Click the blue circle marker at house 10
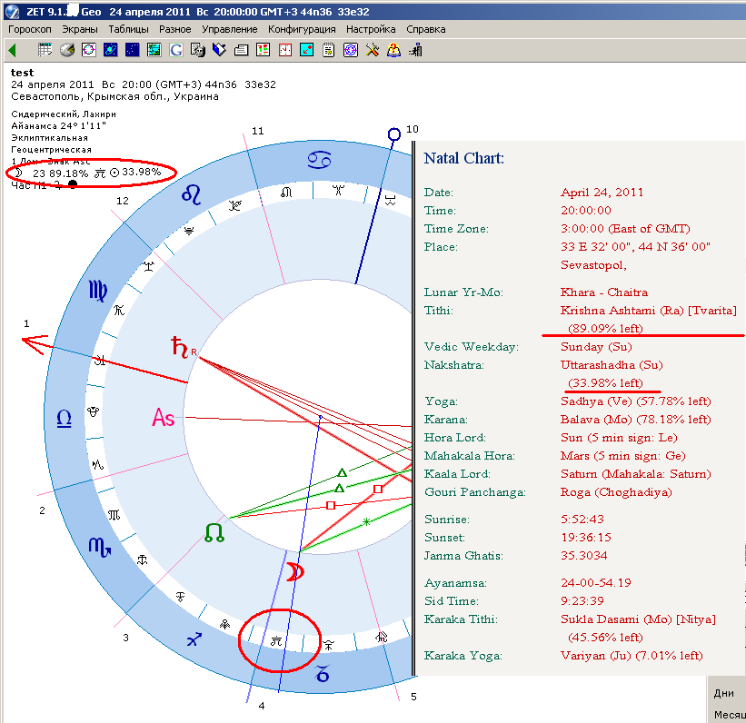746x723 pixels. [393, 135]
